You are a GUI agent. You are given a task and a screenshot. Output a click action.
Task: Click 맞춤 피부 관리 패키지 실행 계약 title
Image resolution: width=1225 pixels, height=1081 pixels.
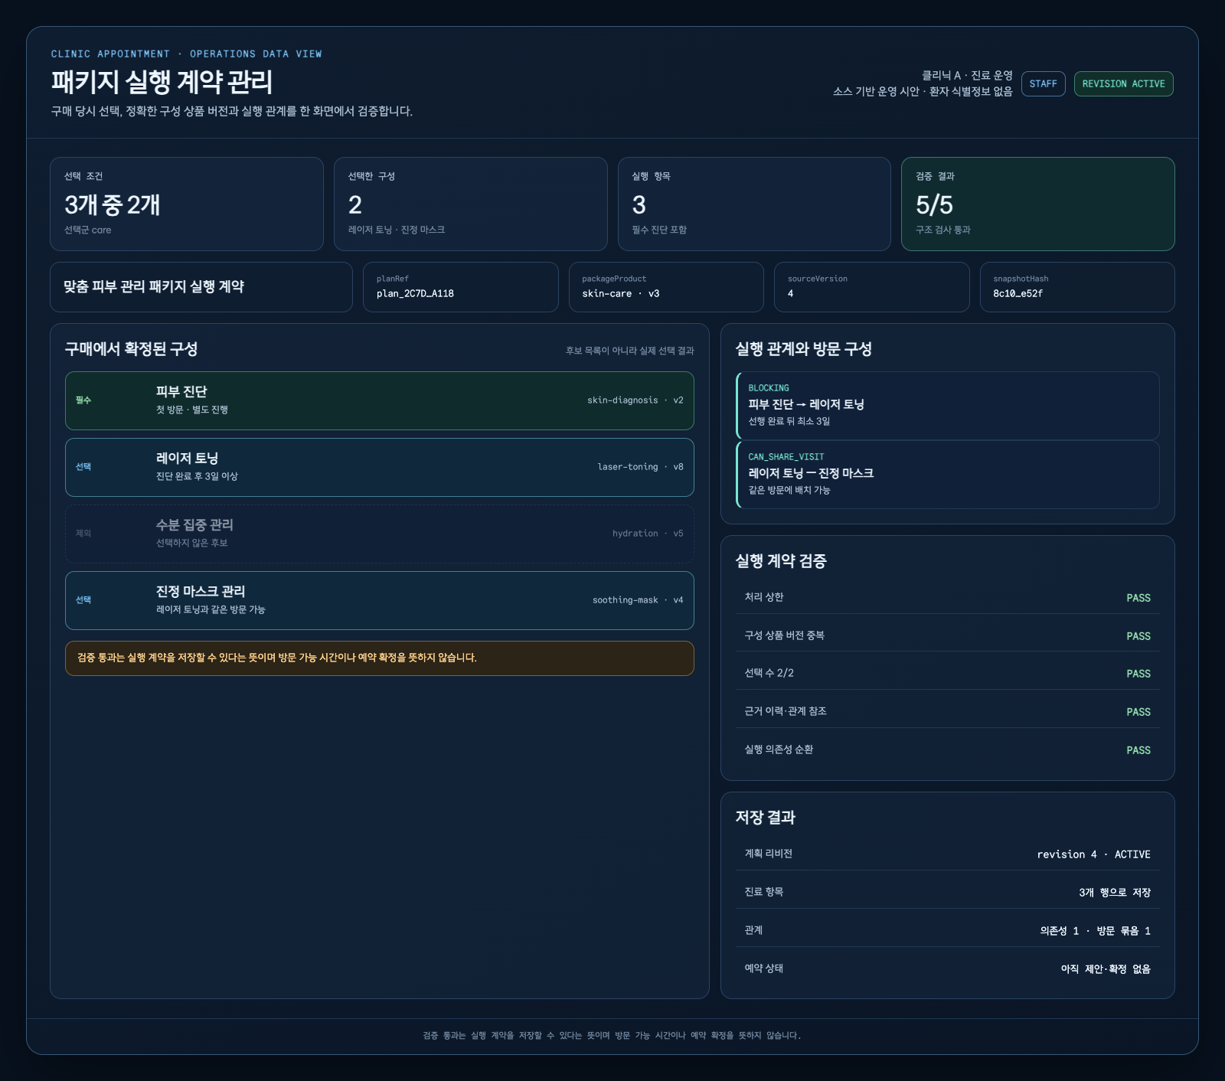click(154, 286)
